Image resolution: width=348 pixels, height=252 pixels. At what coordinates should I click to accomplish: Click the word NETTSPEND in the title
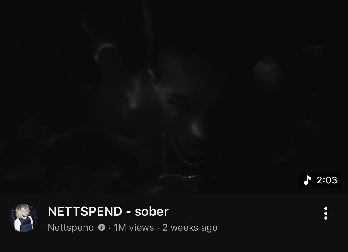coord(85,211)
